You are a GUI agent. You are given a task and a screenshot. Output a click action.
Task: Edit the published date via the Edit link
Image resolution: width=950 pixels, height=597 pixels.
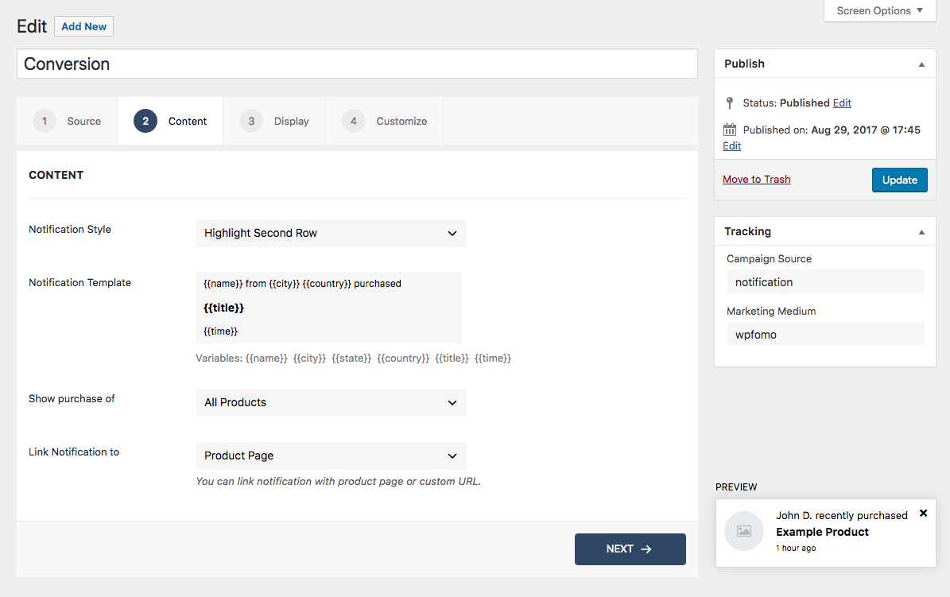click(x=731, y=145)
